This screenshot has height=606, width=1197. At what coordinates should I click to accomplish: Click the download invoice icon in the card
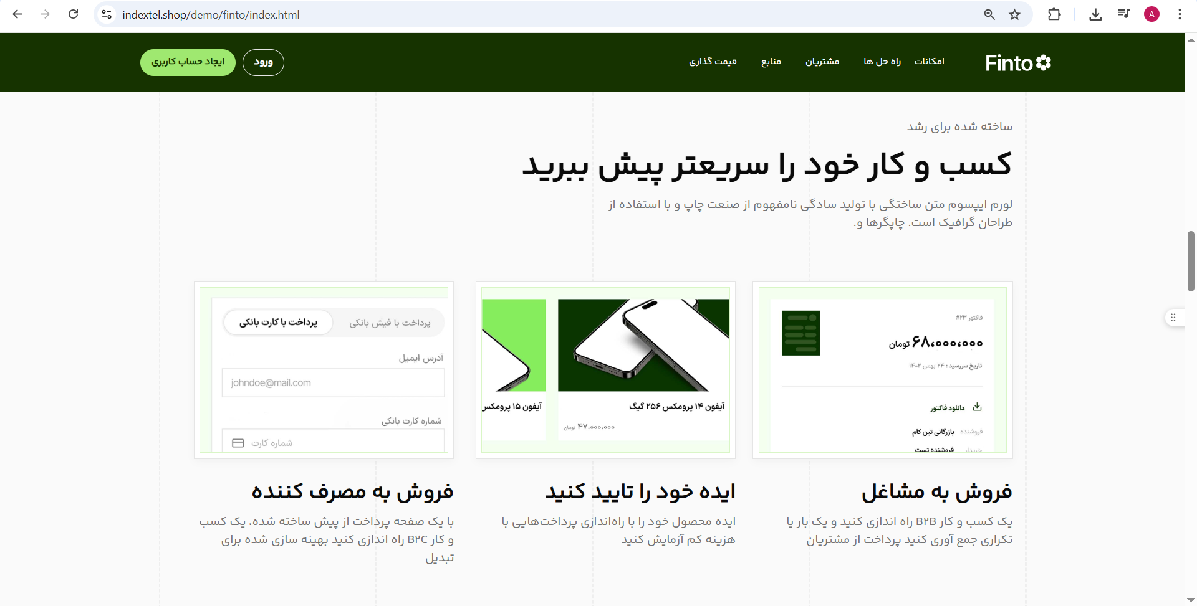977,407
